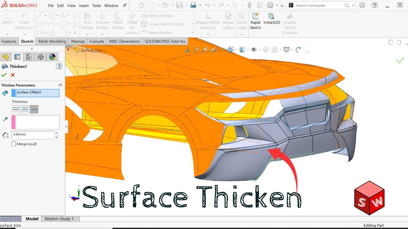Open the user login account icon

362,5
